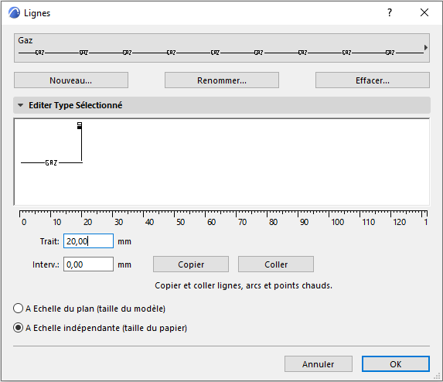Select the Gaz line type preview bar
The image size is (443, 382).
coord(222,48)
